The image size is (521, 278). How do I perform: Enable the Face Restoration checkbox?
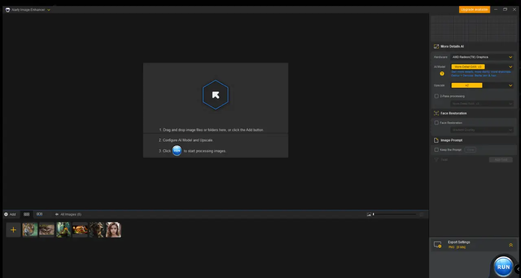437,123
